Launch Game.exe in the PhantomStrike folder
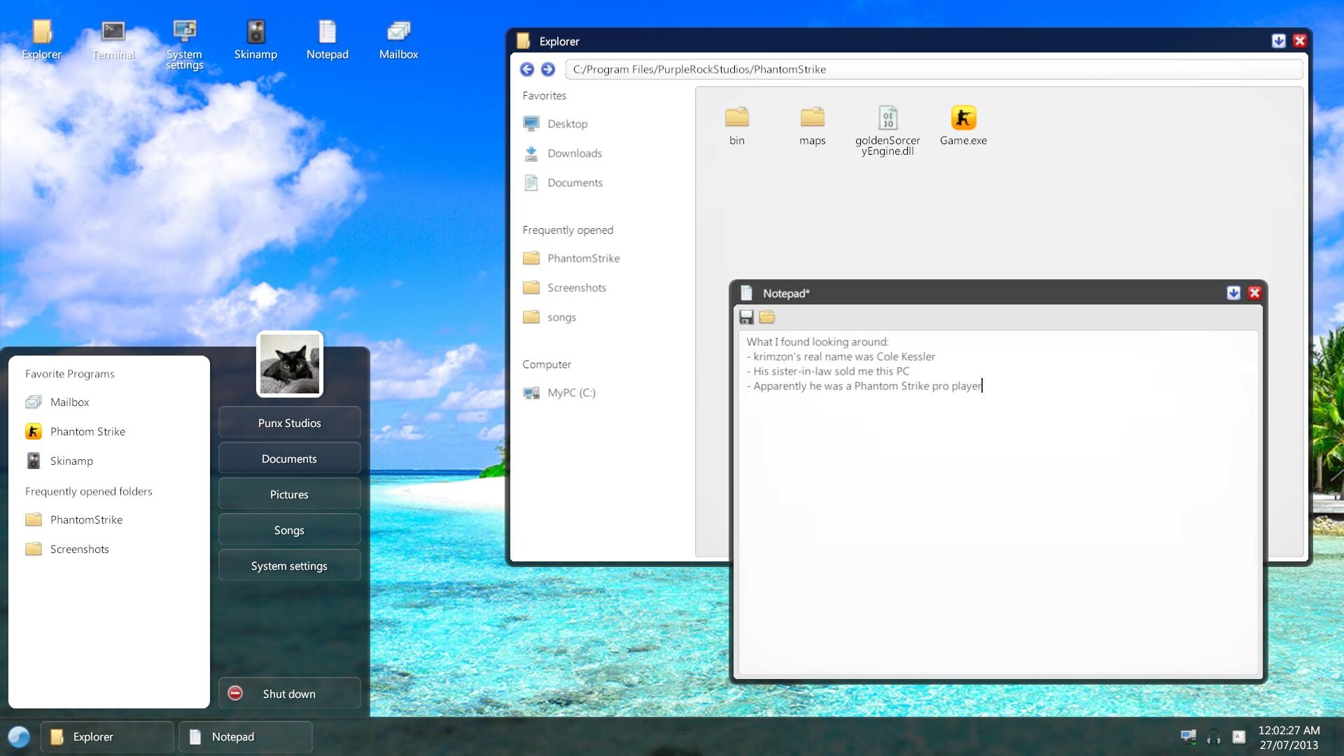The height and width of the screenshot is (756, 1344). tap(963, 126)
